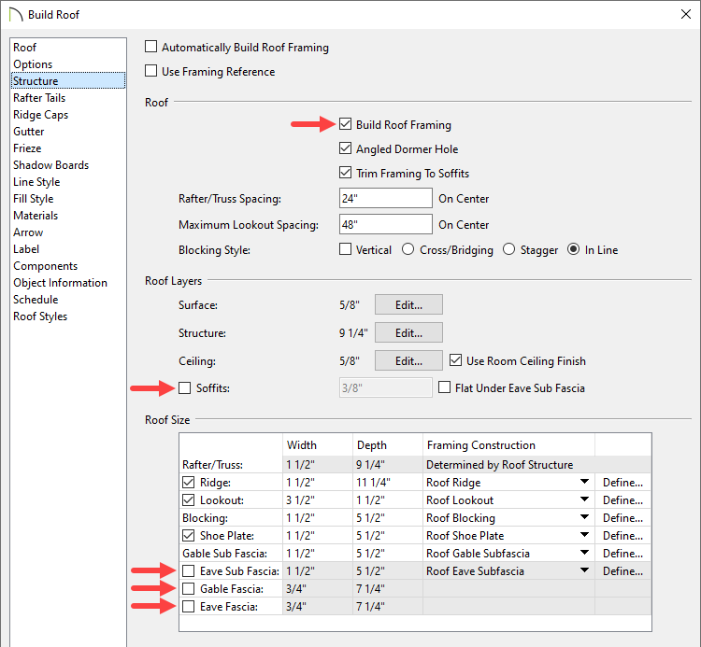Open the Options panel
Image resolution: width=701 pixels, height=647 pixels.
tap(67, 64)
